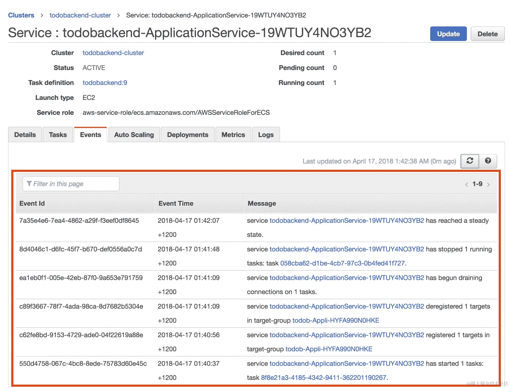Click the refresh events icon
Viewport: 510px width, 388px height.
pyautogui.click(x=469, y=161)
